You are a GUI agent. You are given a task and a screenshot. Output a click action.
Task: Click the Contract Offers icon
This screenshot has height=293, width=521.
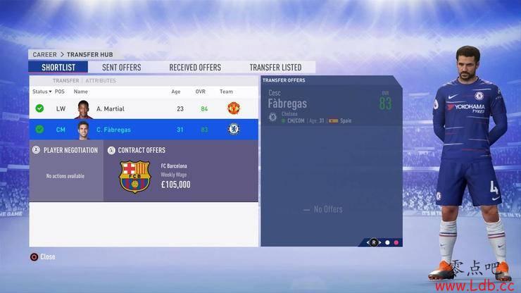pos(111,150)
